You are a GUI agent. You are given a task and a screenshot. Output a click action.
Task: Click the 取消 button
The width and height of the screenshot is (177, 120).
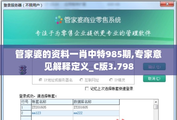154,79
